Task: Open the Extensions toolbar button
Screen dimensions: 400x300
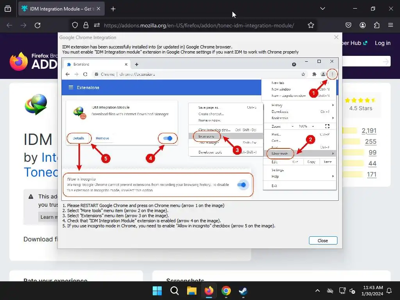Action: [377, 25]
